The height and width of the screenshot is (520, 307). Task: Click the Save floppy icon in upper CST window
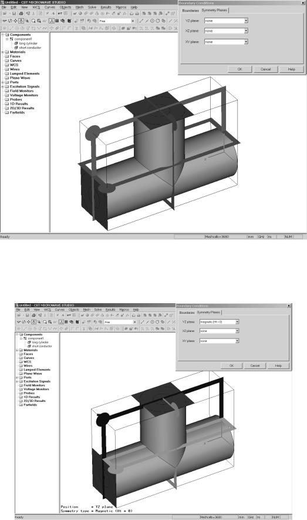14,14
